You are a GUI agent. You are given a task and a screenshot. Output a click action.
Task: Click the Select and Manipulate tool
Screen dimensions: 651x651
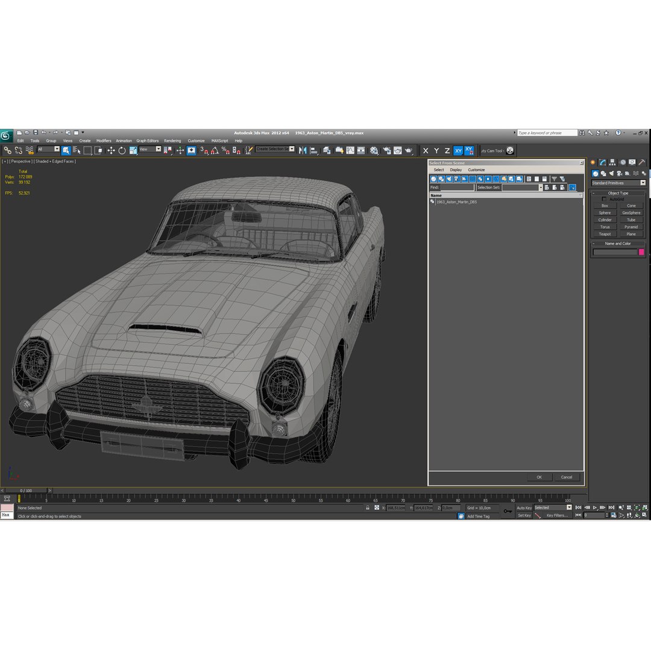tap(180, 151)
